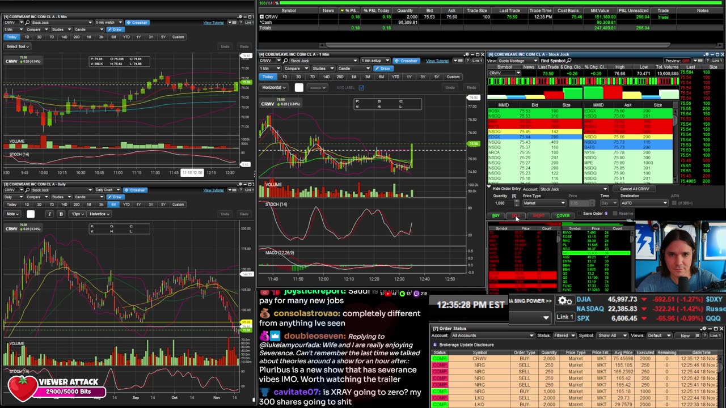The width and height of the screenshot is (726, 408).
Task: Activate Draw mode in the Daily chart
Action: pyautogui.click(x=115, y=197)
